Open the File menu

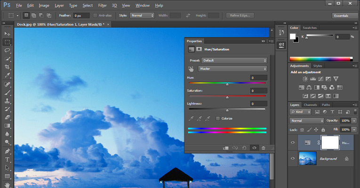click(19, 5)
